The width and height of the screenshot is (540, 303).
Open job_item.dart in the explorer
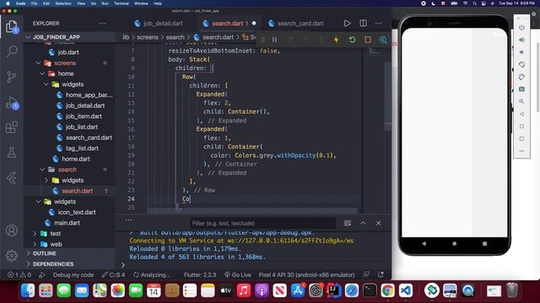coord(84,116)
